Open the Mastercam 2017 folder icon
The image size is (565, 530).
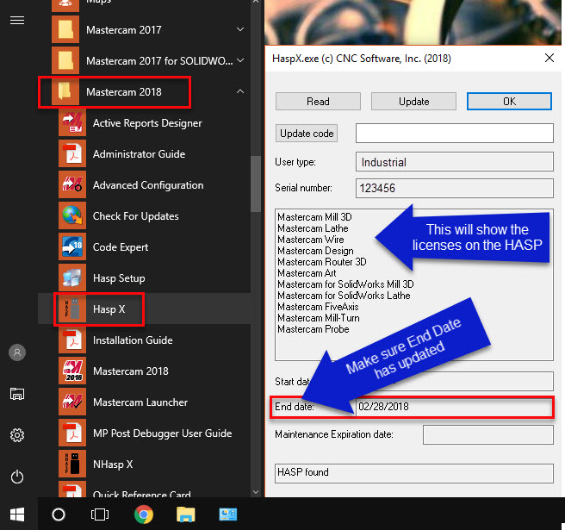click(65, 29)
